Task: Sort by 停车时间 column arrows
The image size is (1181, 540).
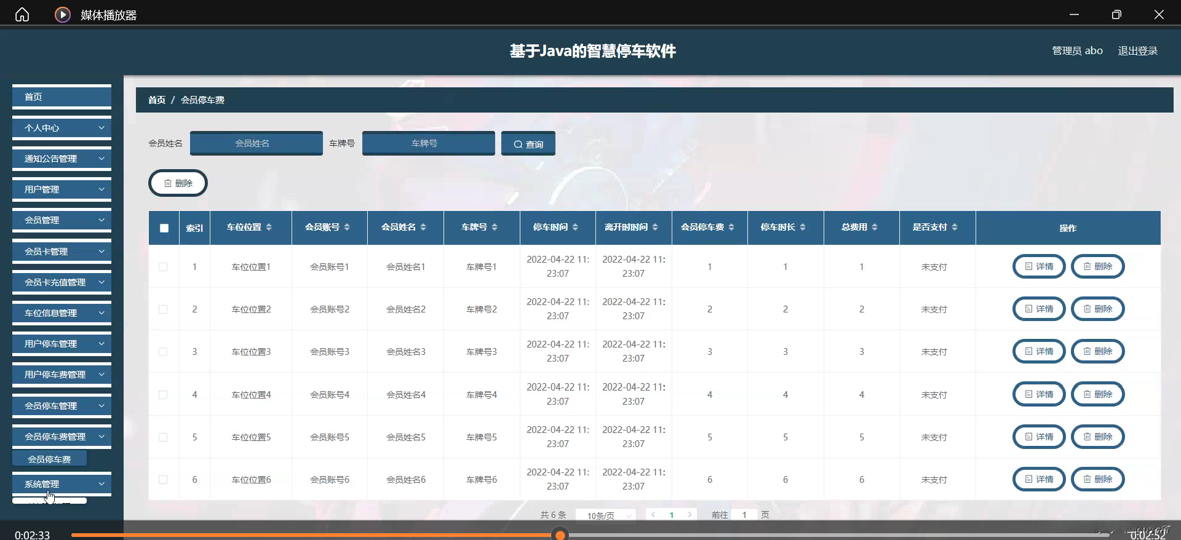Action: click(575, 228)
